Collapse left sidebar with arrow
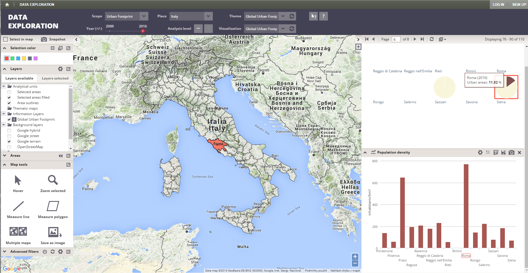The image size is (528, 273). tap(76, 39)
